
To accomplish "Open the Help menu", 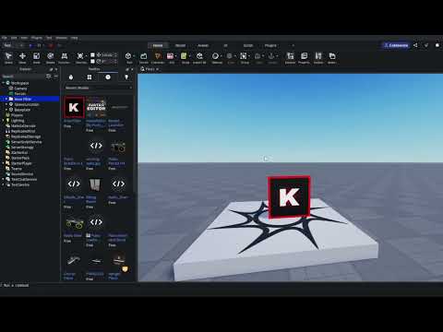I will (75, 38).
